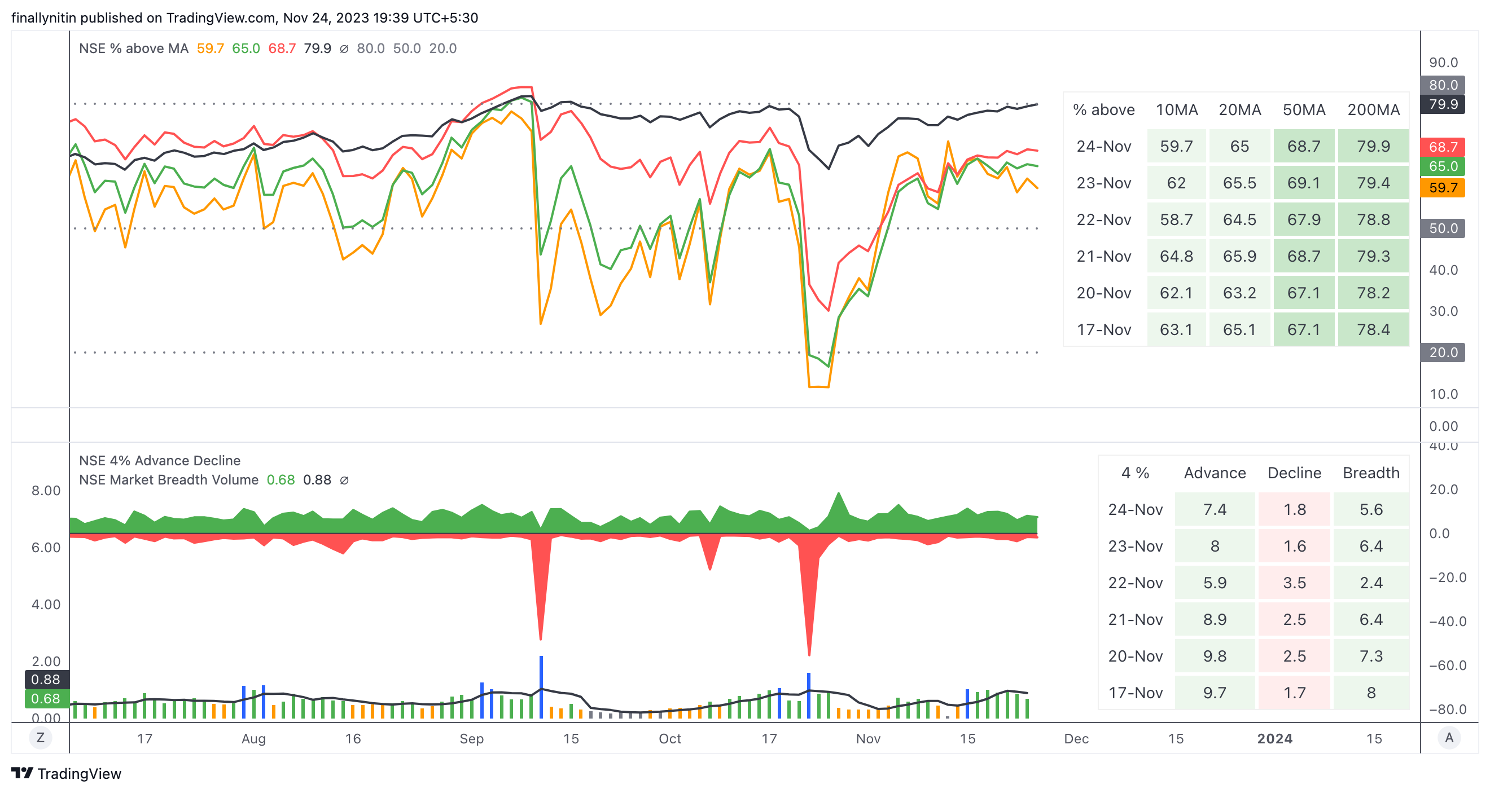Click the 50MA column header

point(1304,110)
